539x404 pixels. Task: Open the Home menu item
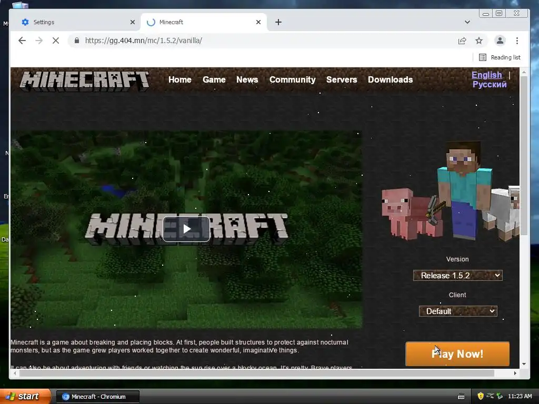tap(180, 80)
